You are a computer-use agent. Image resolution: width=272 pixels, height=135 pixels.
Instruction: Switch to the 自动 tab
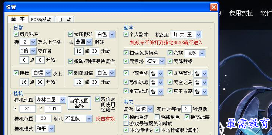(64, 19)
